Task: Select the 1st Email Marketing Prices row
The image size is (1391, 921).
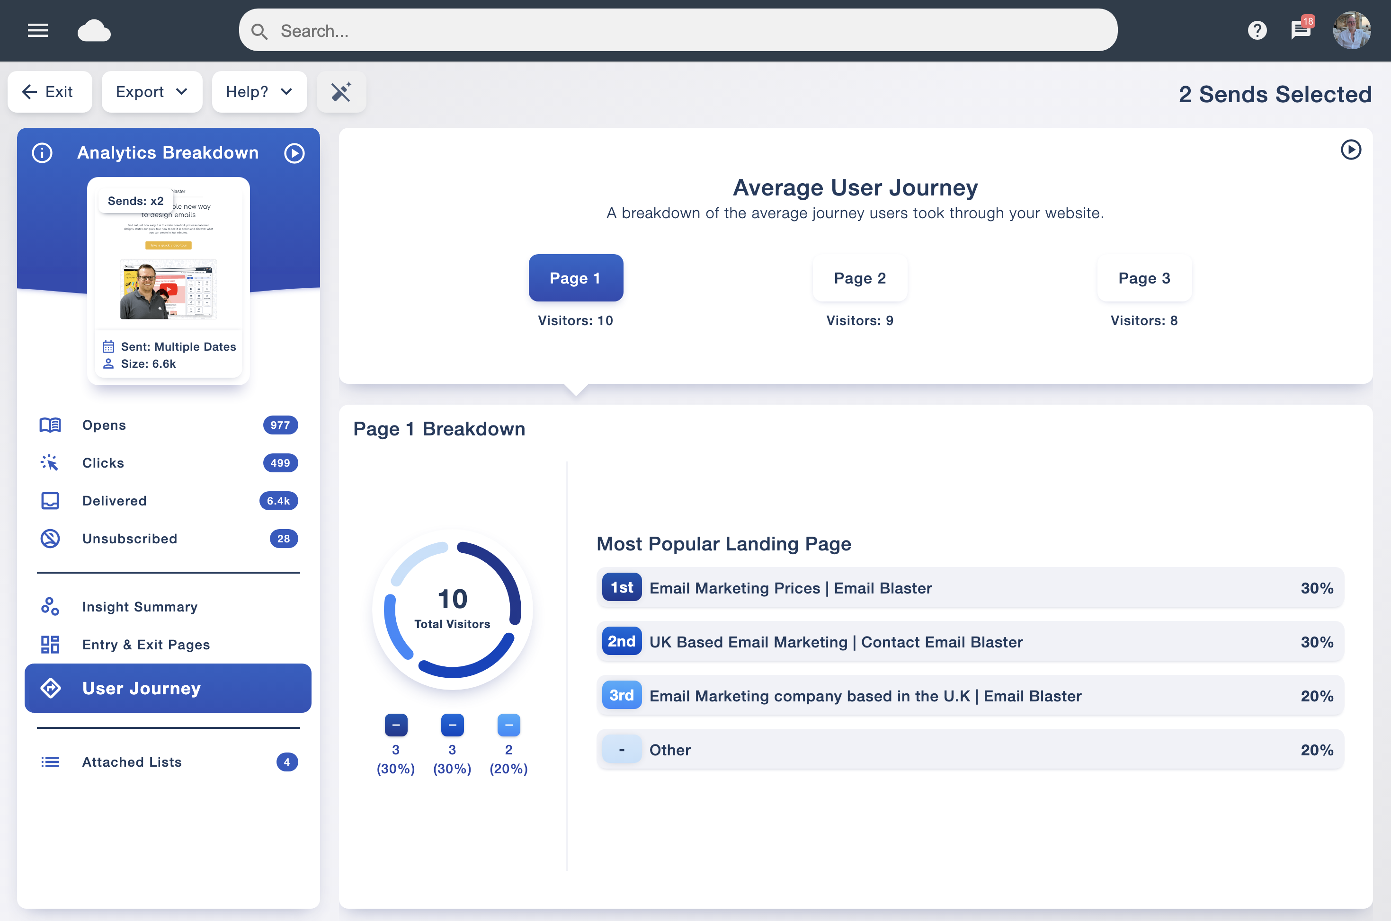Action: pos(970,587)
